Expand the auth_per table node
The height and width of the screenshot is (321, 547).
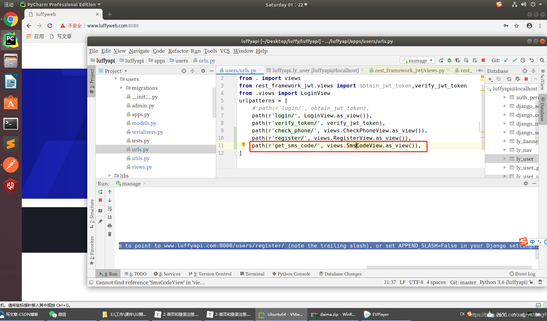(505, 97)
